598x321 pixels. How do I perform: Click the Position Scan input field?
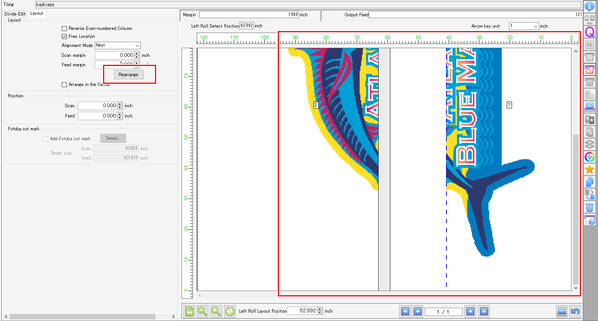(x=97, y=106)
